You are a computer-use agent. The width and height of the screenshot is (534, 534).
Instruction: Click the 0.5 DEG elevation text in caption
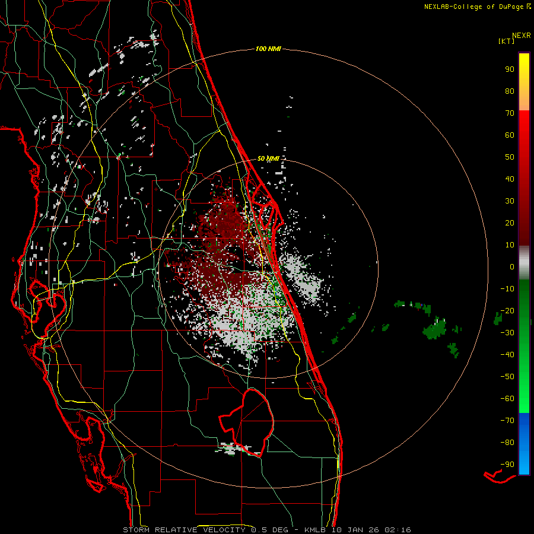(x=269, y=530)
